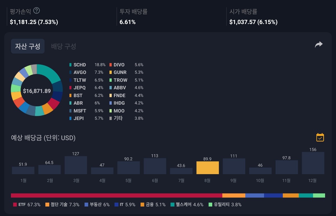Click the 유틸리티 3.8% sector legend
This screenshot has height=216, width=336.
tap(225, 205)
